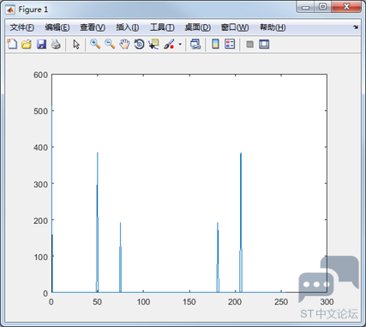Image resolution: width=366 pixels, height=327 pixels.
Task: Close the Figure 1 window
Action: [346, 7]
